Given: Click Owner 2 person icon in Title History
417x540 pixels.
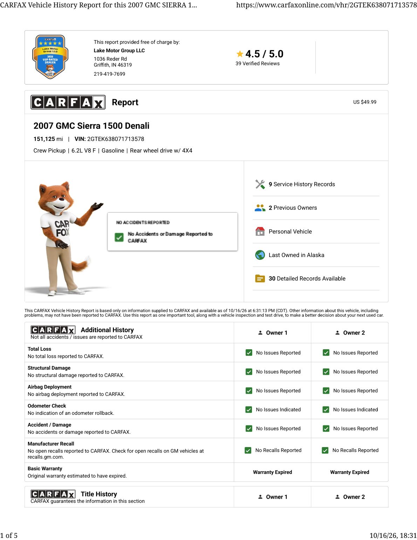Looking at the screenshot, I should tap(337, 497).
